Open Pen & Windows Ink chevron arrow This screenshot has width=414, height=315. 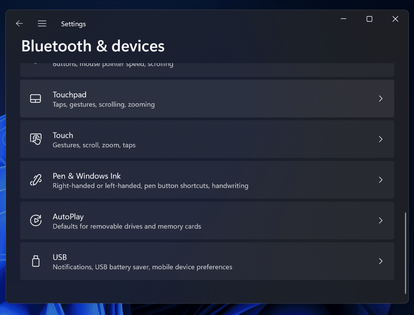(x=381, y=180)
